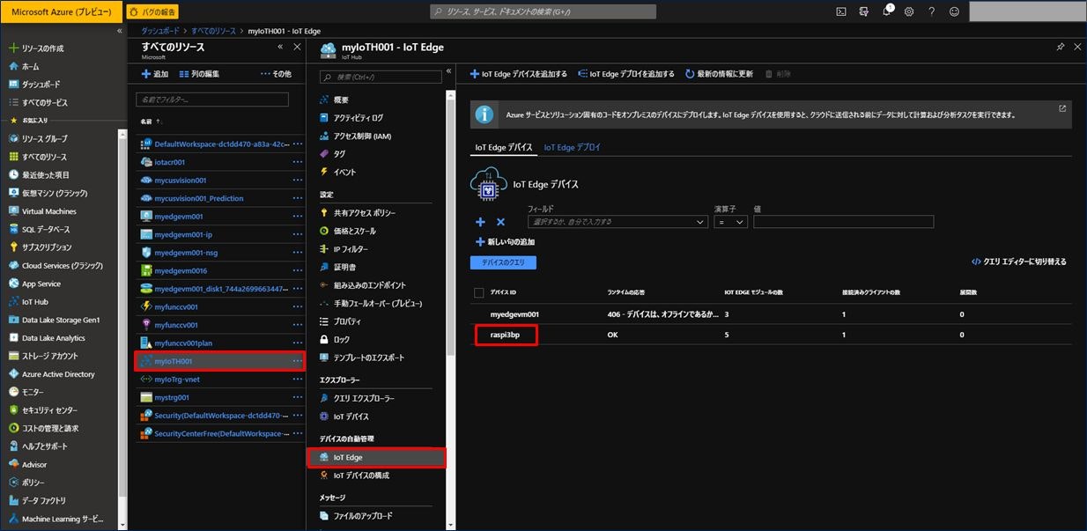Click クエリ エディターに切り替える link
1087x531 pixels.
1018,262
